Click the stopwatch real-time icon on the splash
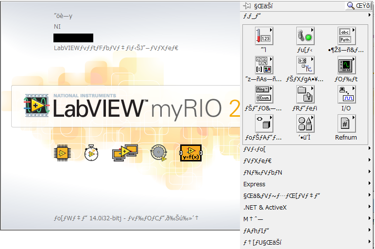 (91, 153)
